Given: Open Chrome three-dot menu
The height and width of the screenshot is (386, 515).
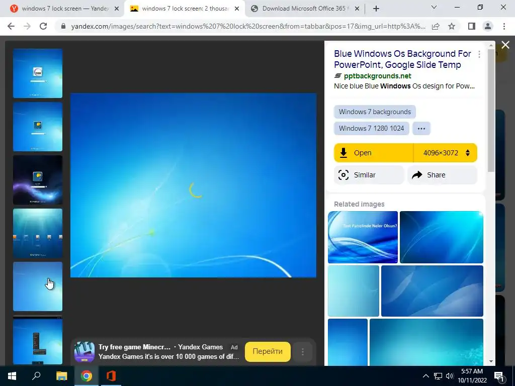Looking at the screenshot, I should [504, 26].
